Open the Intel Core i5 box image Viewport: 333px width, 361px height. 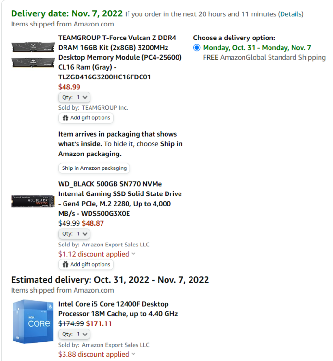[33, 322]
